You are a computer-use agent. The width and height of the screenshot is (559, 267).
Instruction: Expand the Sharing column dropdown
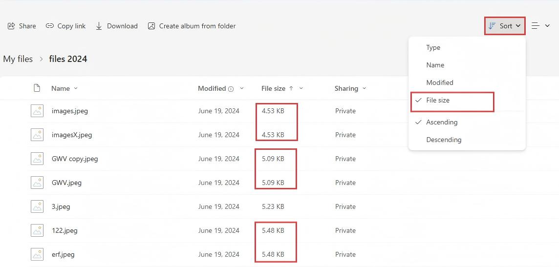[365, 88]
